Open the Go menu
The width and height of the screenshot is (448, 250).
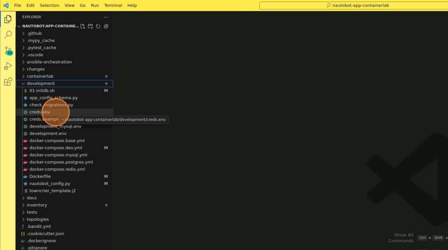pos(82,6)
